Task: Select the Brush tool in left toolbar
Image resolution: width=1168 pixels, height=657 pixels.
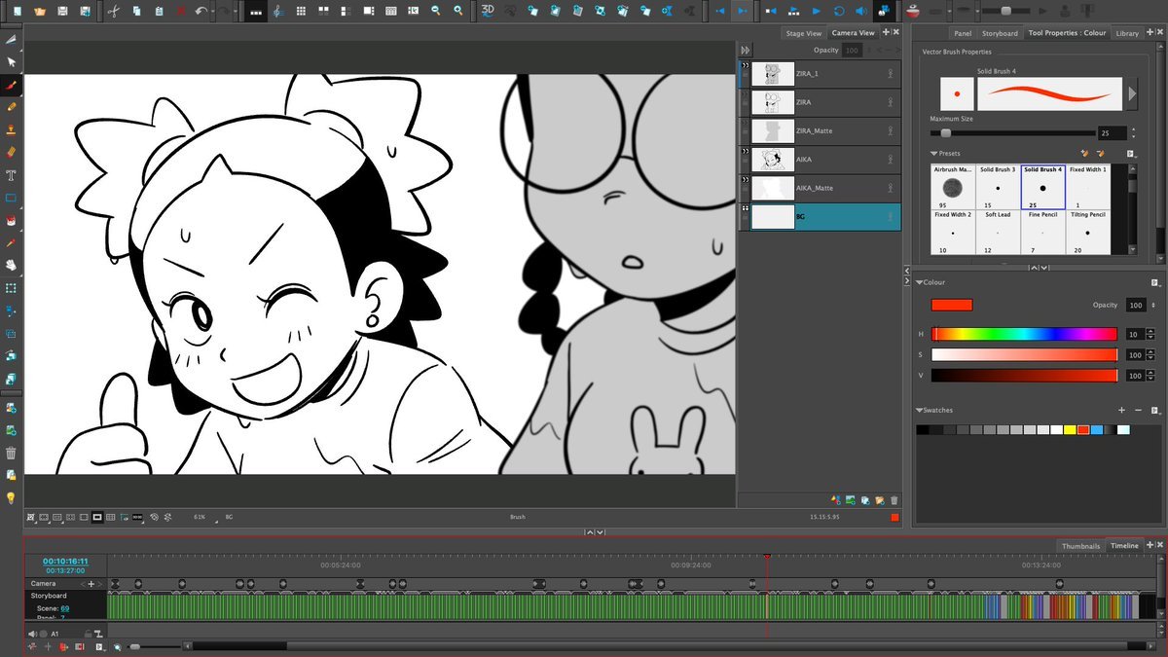Action: (x=12, y=85)
